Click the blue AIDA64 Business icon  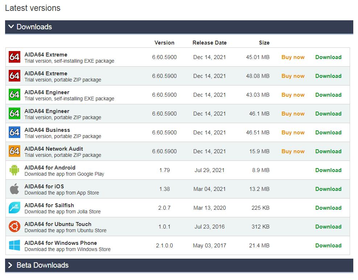click(15, 132)
